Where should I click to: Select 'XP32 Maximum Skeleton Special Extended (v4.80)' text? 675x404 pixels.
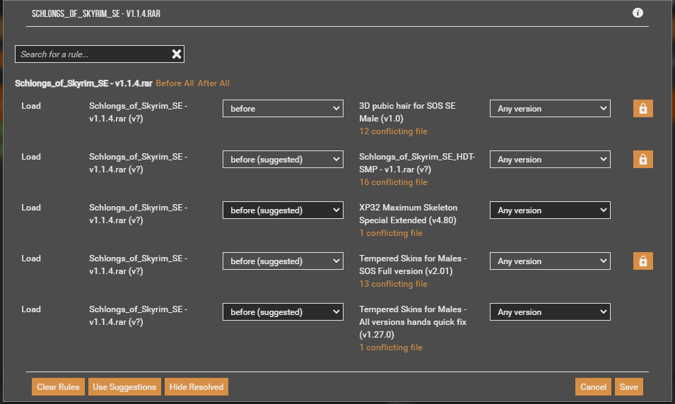click(x=408, y=214)
